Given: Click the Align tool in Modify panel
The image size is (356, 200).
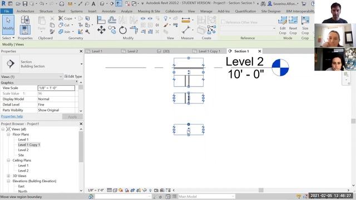Looking at the screenshot, I should point(101,20).
